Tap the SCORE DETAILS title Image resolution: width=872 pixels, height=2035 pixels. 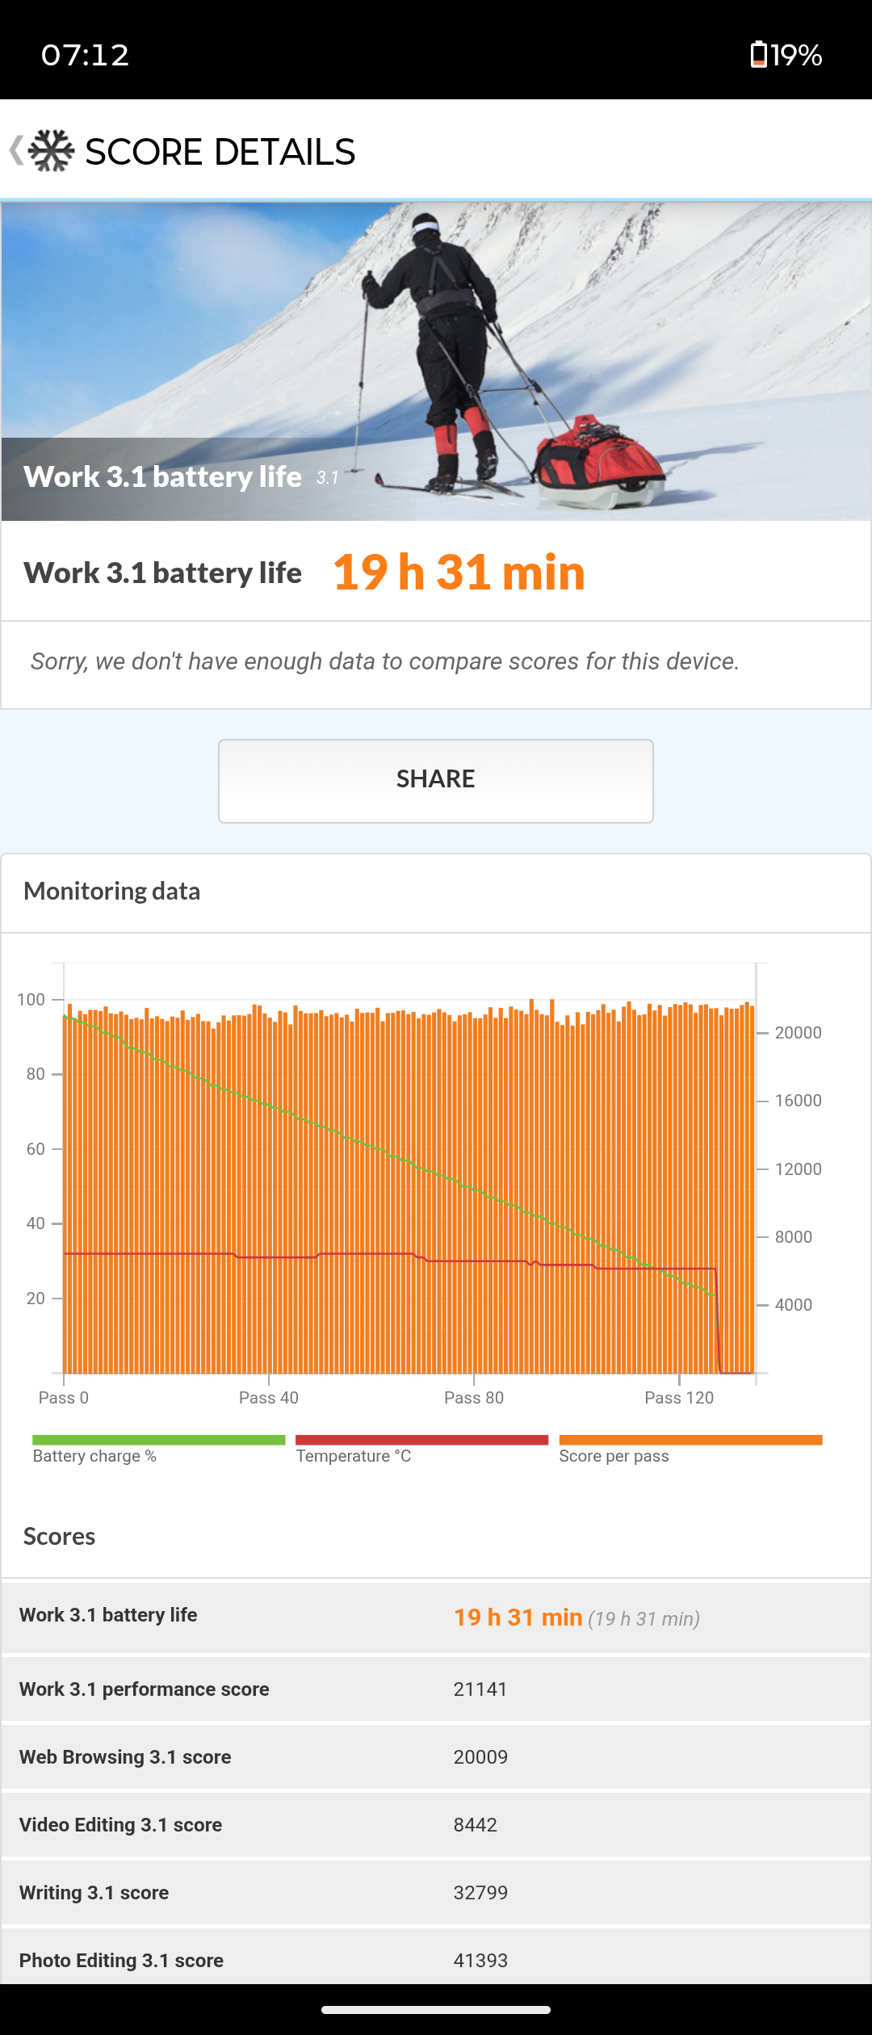(x=220, y=152)
